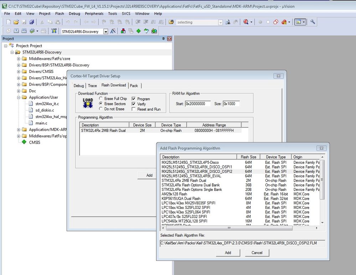Select MX25LM51245G_STM32L4P5-Disco algorithm row
This screenshot has width=356, height=275.
pos(240,162)
